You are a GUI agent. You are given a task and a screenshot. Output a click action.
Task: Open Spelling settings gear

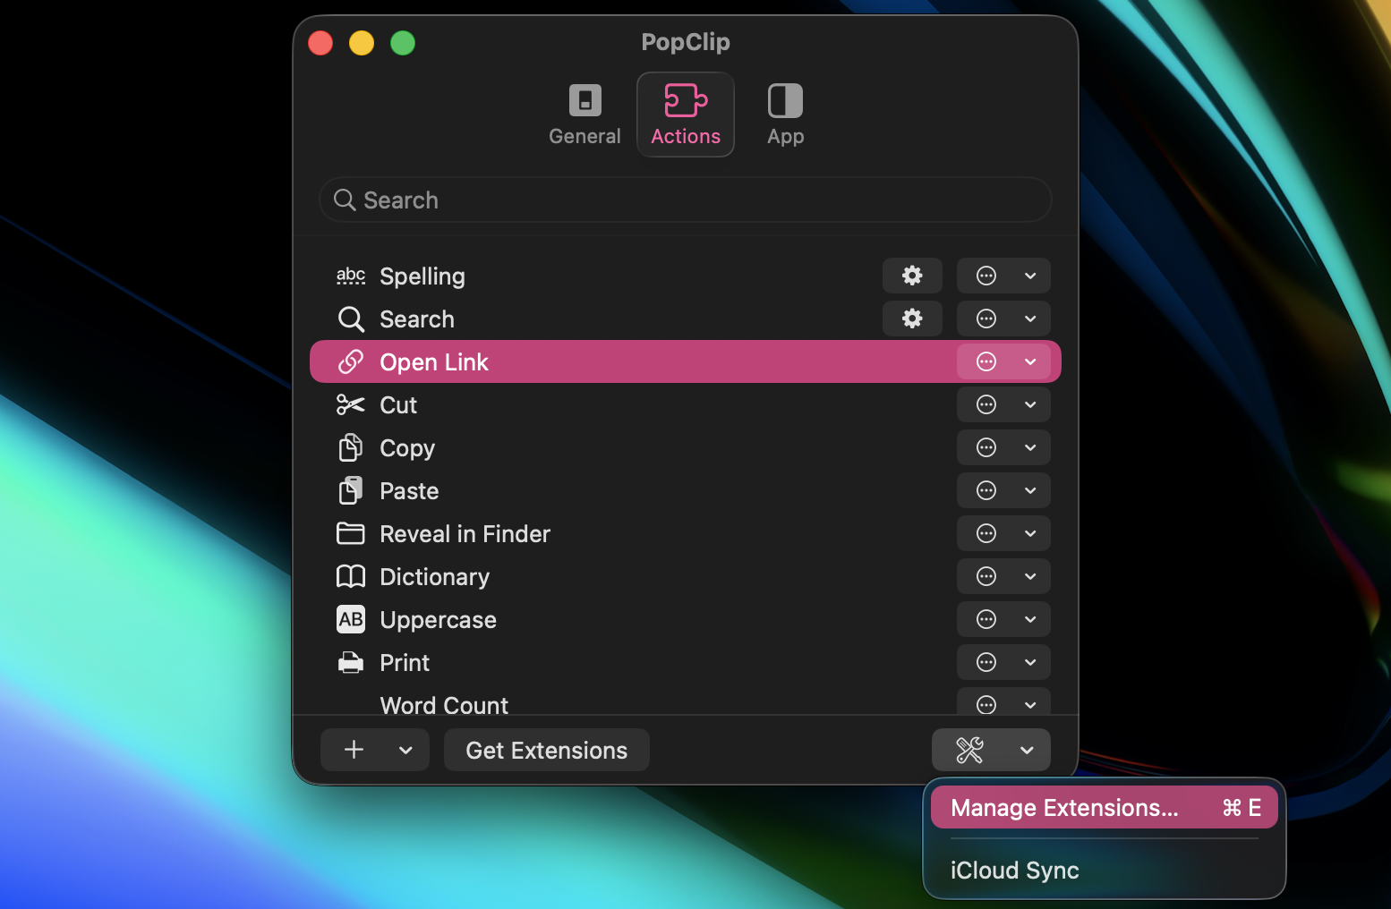pos(912,276)
